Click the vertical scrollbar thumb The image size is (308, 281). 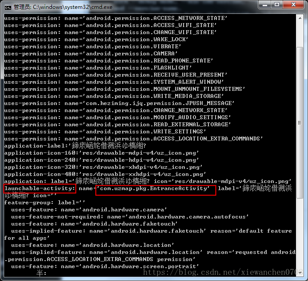pos(300,123)
